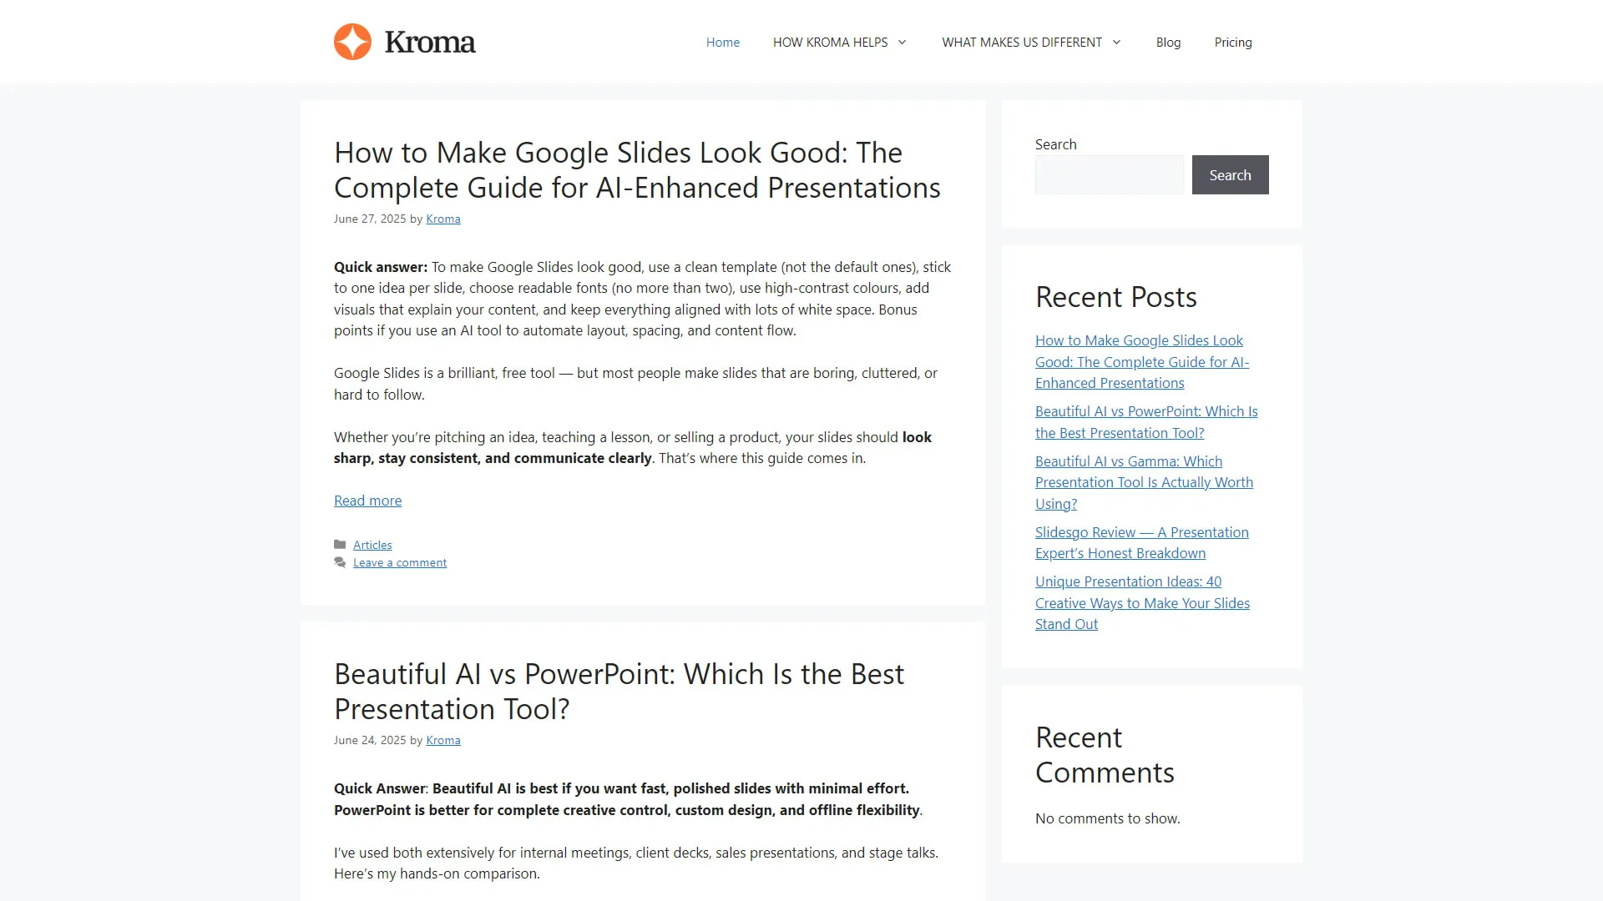Click the comments icon beside Leave a comment
Image resolution: width=1603 pixels, height=901 pixels.
[340, 563]
